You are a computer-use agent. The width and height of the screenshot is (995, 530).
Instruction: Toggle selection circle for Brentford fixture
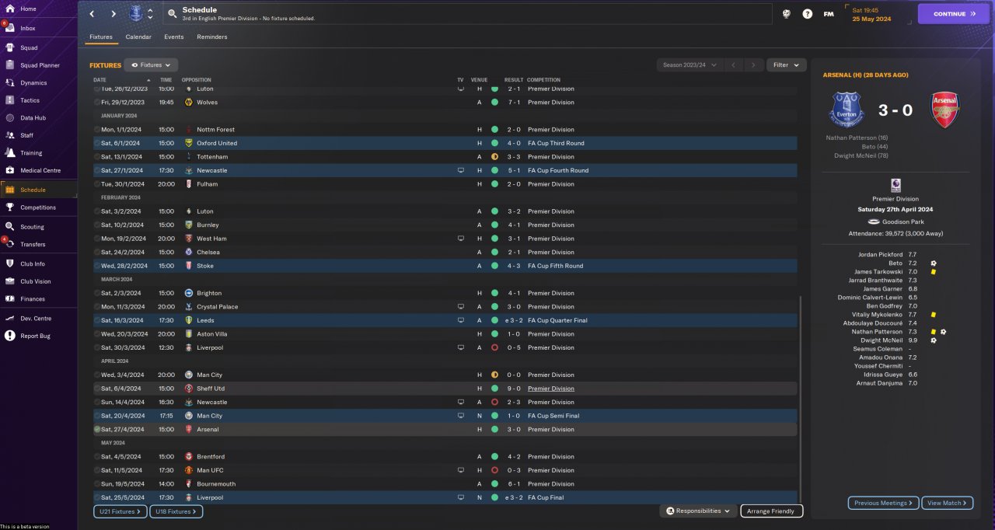point(97,456)
